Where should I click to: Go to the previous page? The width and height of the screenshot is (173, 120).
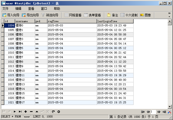click(148, 112)
